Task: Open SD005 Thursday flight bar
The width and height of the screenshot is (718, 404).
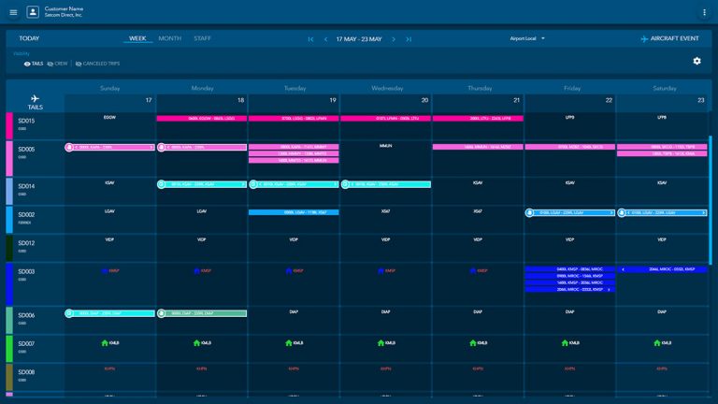Action: pyautogui.click(x=478, y=147)
